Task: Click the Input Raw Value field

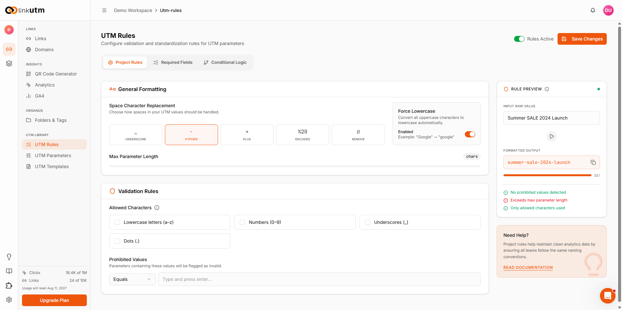Action: pos(552,118)
